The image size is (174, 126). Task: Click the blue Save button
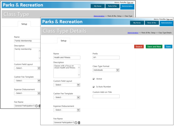(x=168, y=46)
